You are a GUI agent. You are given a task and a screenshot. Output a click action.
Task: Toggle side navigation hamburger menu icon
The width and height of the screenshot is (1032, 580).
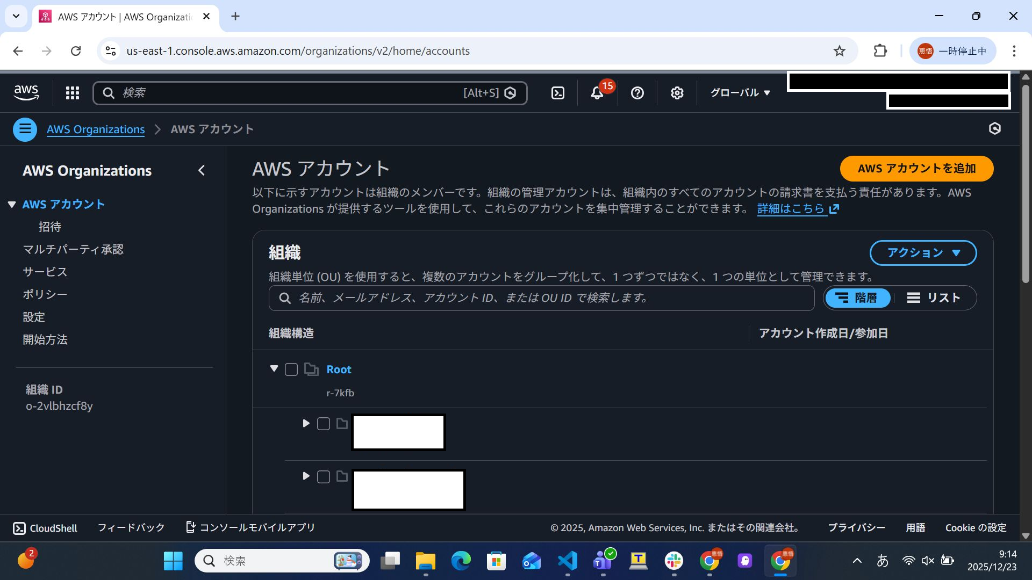tap(25, 129)
